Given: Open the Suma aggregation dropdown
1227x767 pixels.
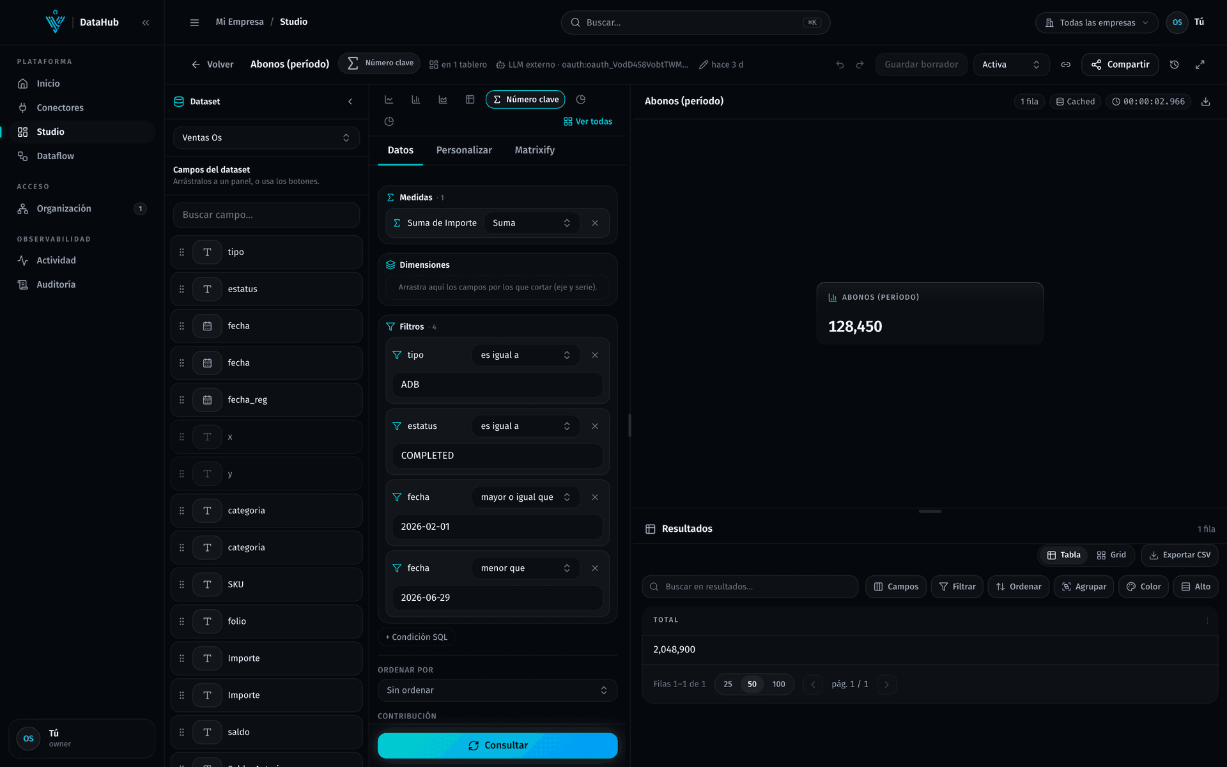Looking at the screenshot, I should [x=531, y=223].
